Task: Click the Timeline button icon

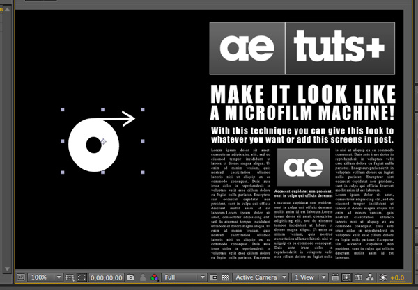Action: pyautogui.click(x=358, y=277)
